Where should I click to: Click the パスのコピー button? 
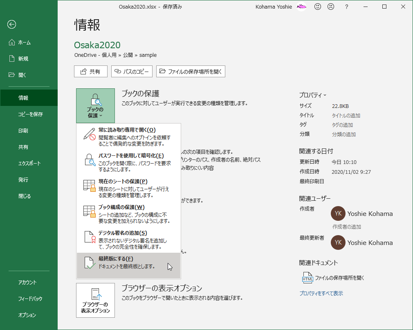click(131, 71)
